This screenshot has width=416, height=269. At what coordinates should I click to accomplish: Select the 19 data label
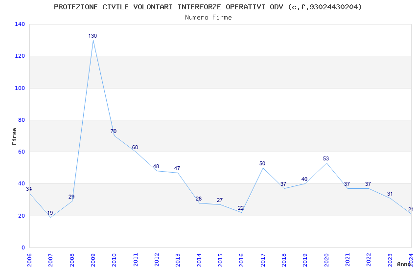[x=50, y=213]
